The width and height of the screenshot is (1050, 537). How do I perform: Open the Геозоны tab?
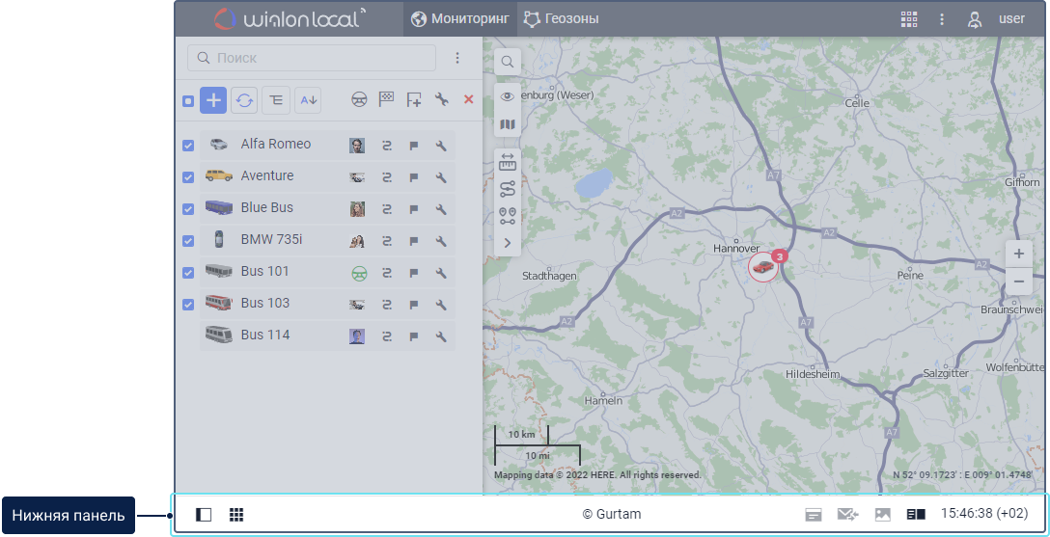[561, 19]
